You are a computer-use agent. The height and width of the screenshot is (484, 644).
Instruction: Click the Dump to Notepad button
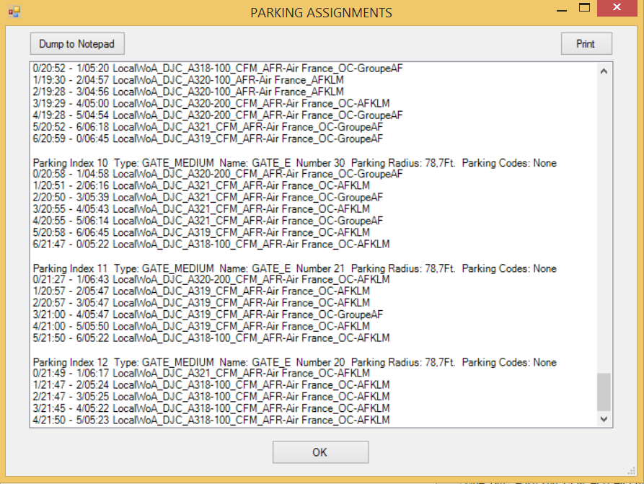click(x=77, y=43)
